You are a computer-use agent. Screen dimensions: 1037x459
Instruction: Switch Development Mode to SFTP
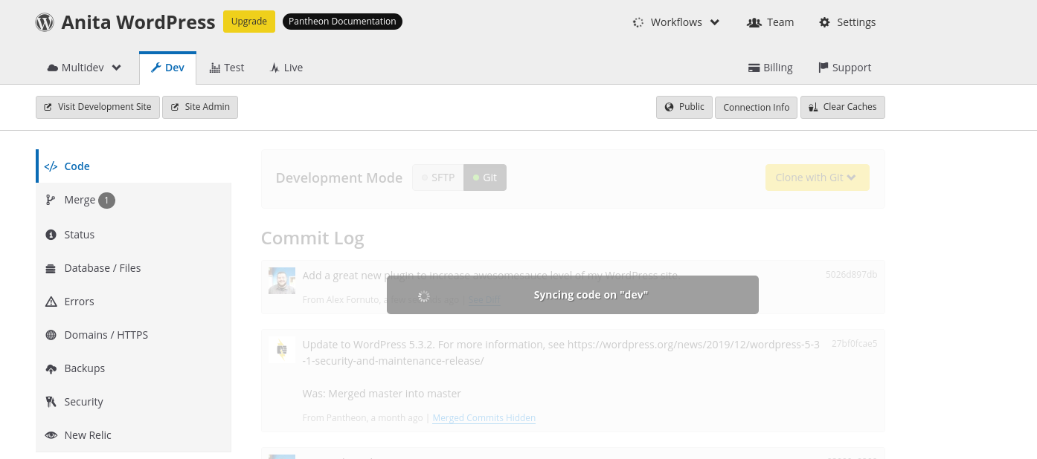437,177
